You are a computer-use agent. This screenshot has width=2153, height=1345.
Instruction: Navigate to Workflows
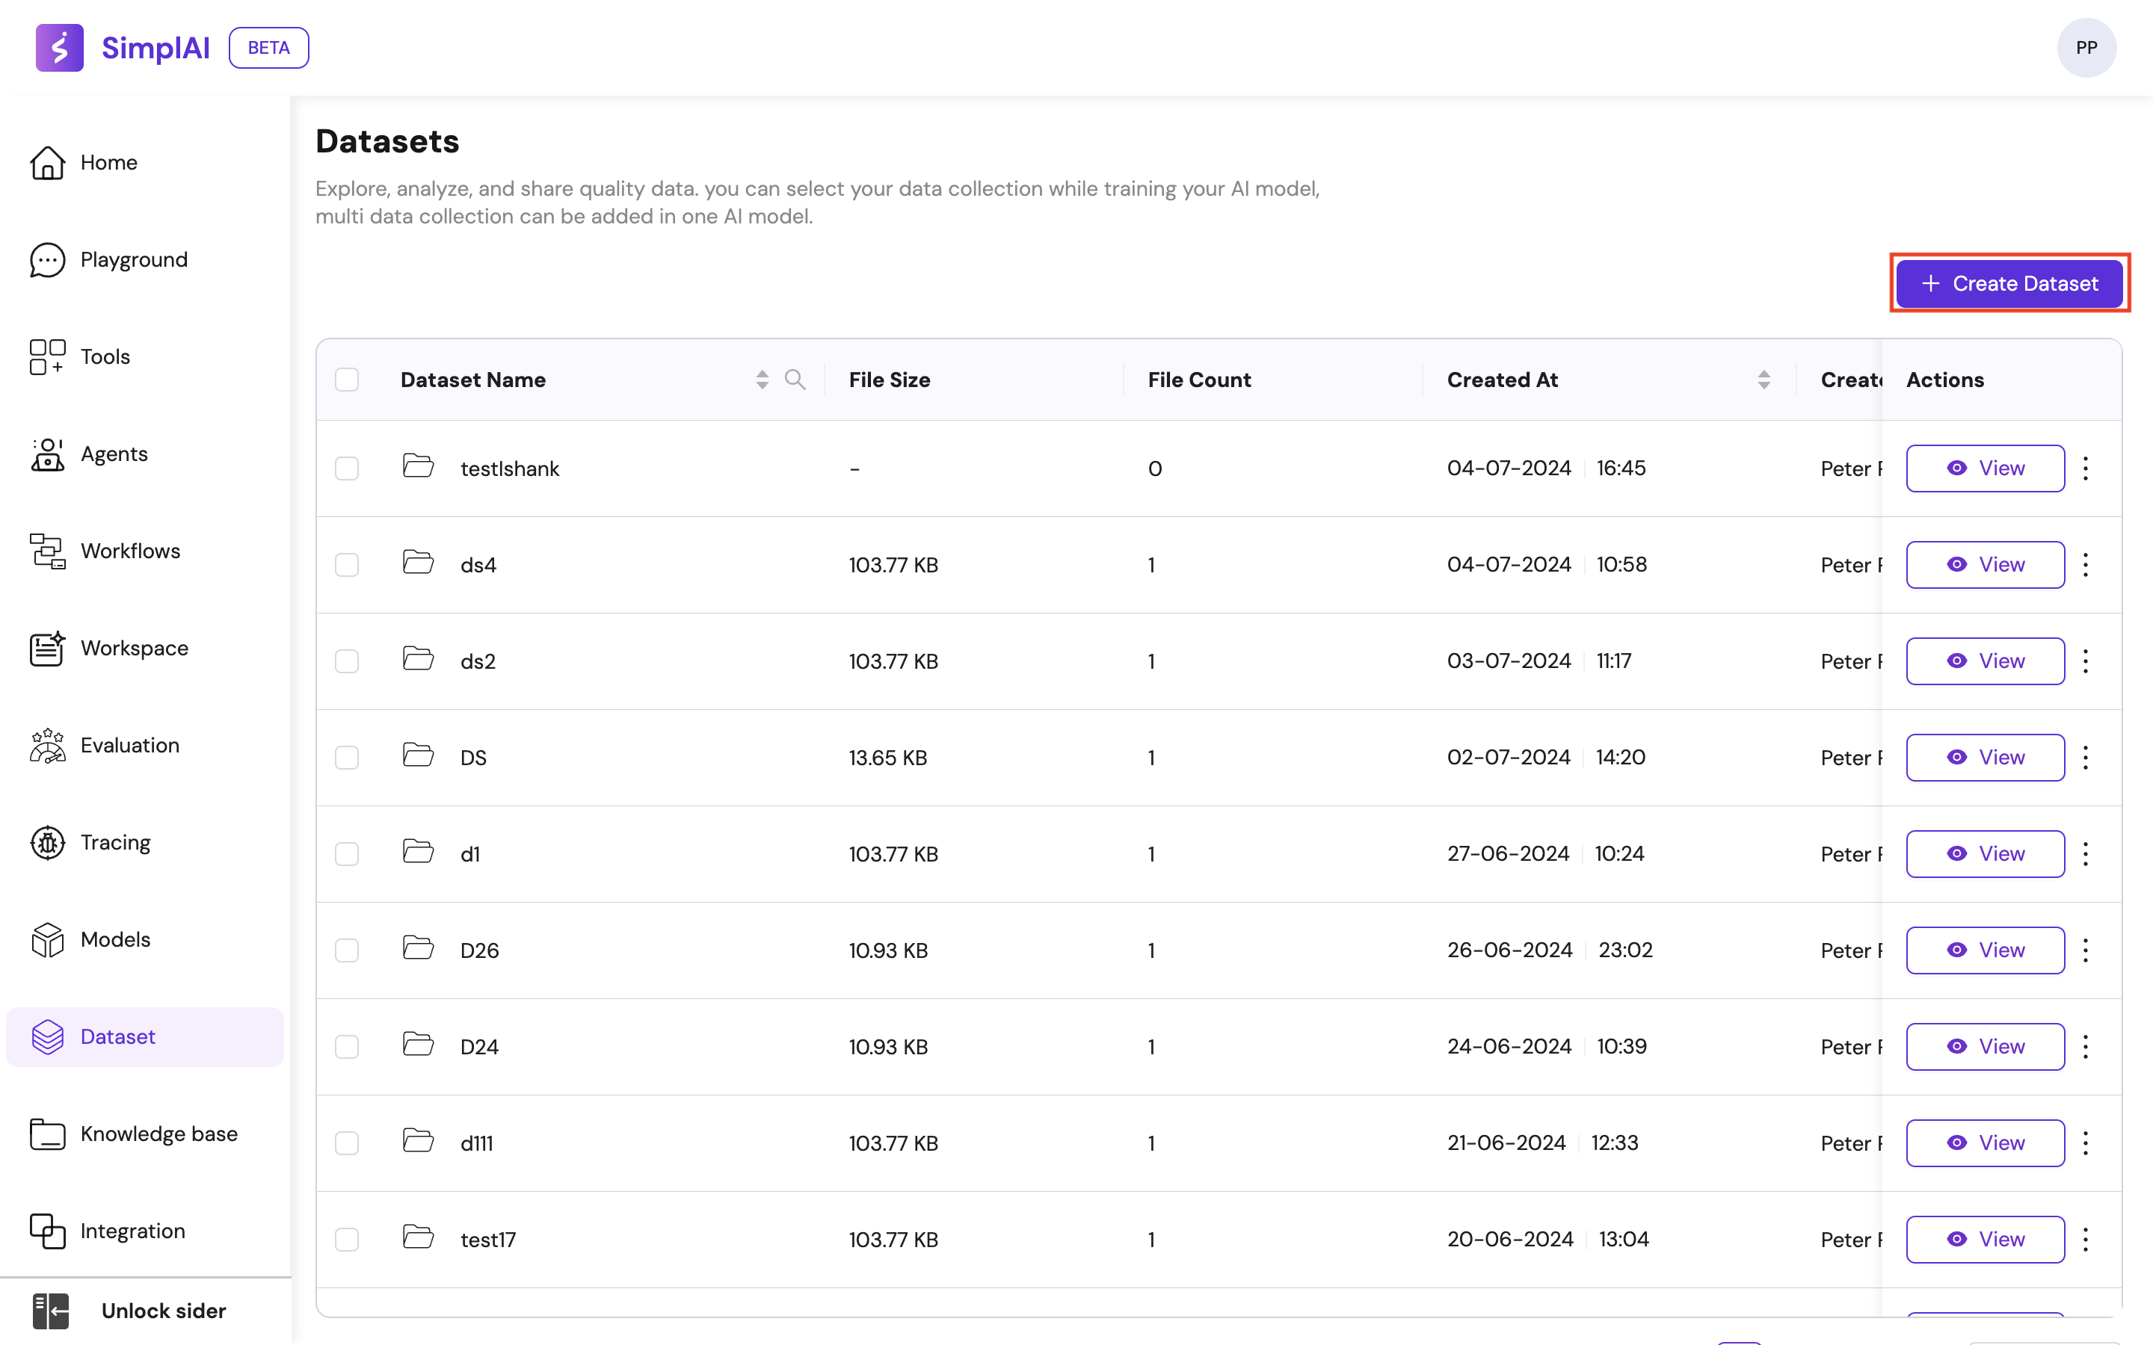coord(130,551)
